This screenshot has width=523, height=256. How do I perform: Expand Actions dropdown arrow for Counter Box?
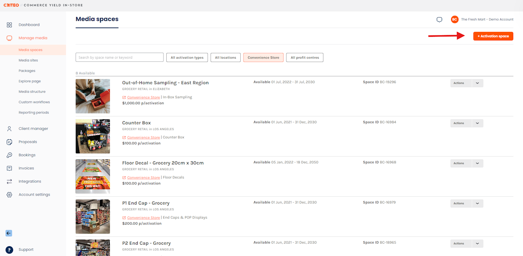[477, 123]
